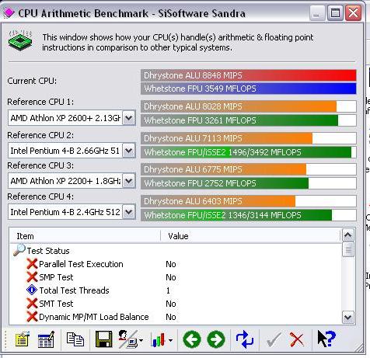Click the table edit icon in toolbar
The height and width of the screenshot is (358, 370).
click(x=46, y=339)
